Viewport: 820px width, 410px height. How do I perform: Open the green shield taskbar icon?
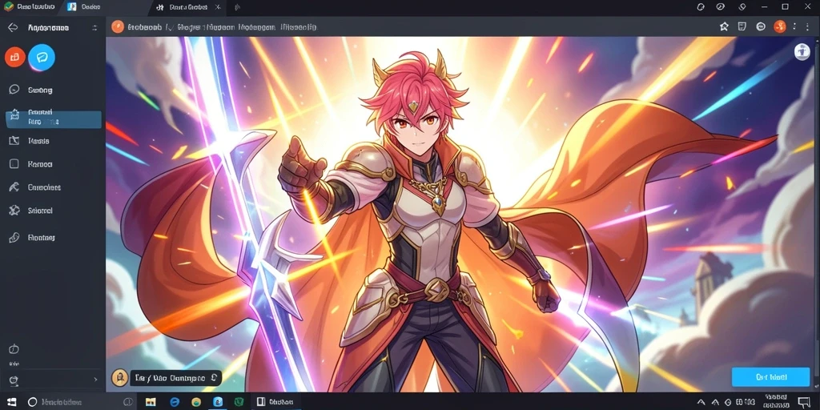[239, 402]
